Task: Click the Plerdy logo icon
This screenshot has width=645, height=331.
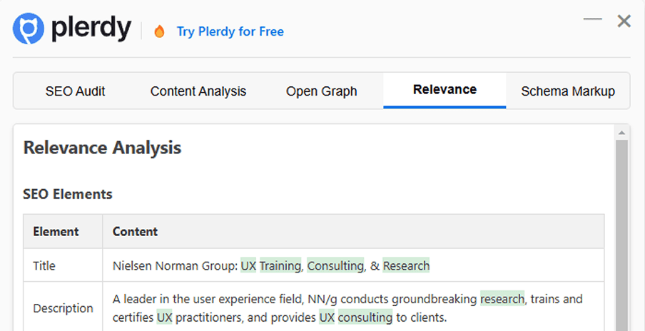Action: point(29,29)
